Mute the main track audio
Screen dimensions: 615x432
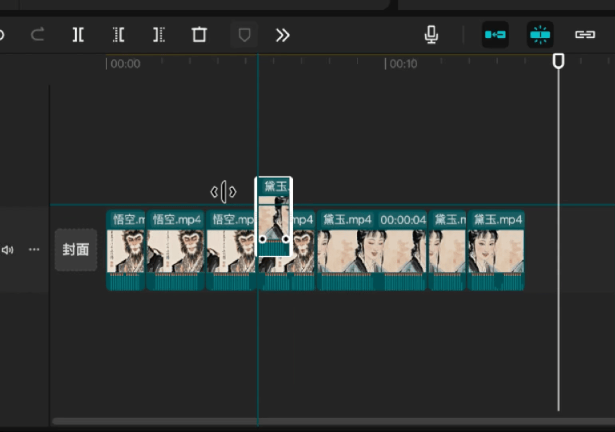coord(7,250)
